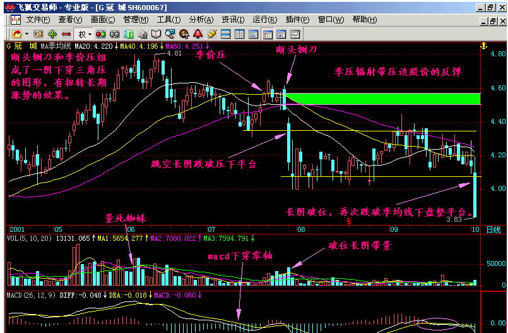Open the 工具(T) menu
Image resolution: width=508 pixels, height=333 pixels.
(x=168, y=20)
